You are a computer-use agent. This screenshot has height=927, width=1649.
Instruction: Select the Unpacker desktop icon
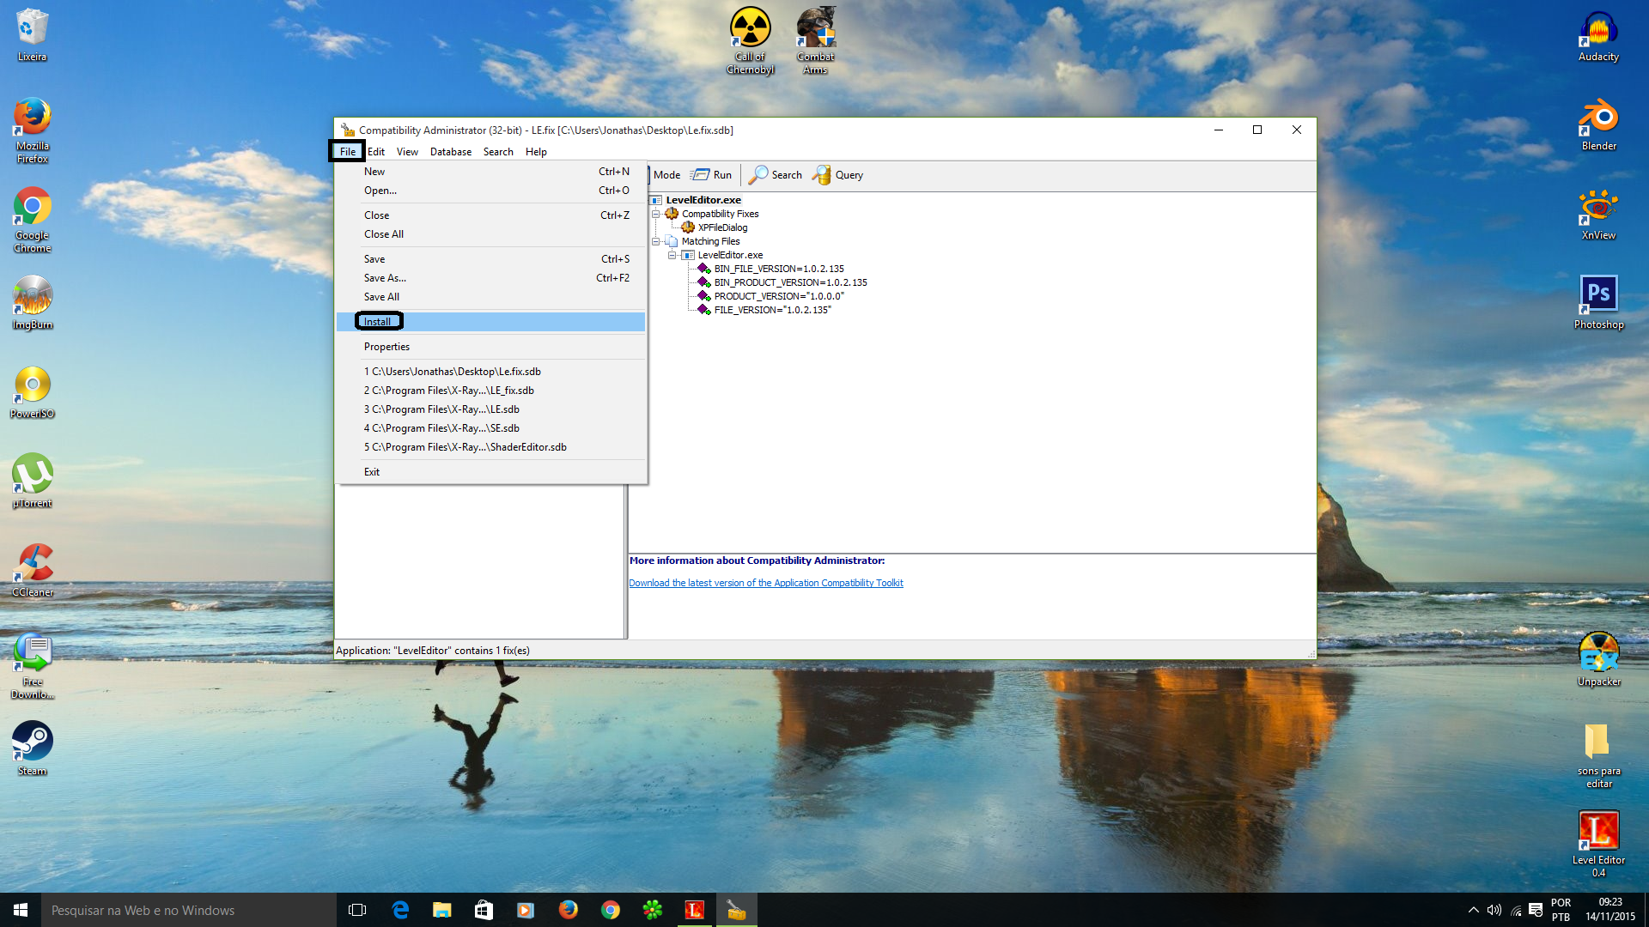click(1598, 660)
